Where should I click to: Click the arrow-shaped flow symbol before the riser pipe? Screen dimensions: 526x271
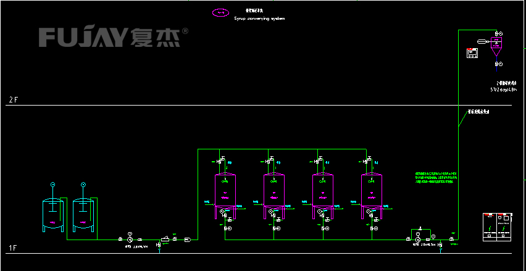click(187, 239)
